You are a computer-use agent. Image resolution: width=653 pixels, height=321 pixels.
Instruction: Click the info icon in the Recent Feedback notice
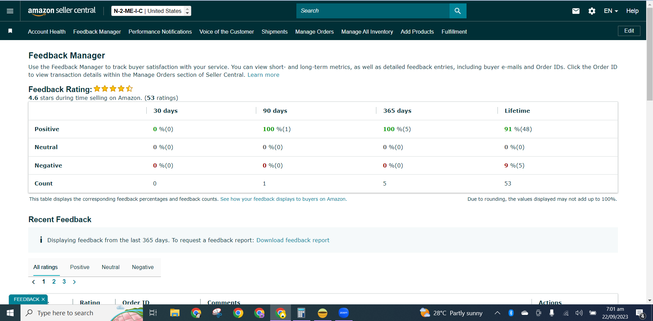click(41, 240)
